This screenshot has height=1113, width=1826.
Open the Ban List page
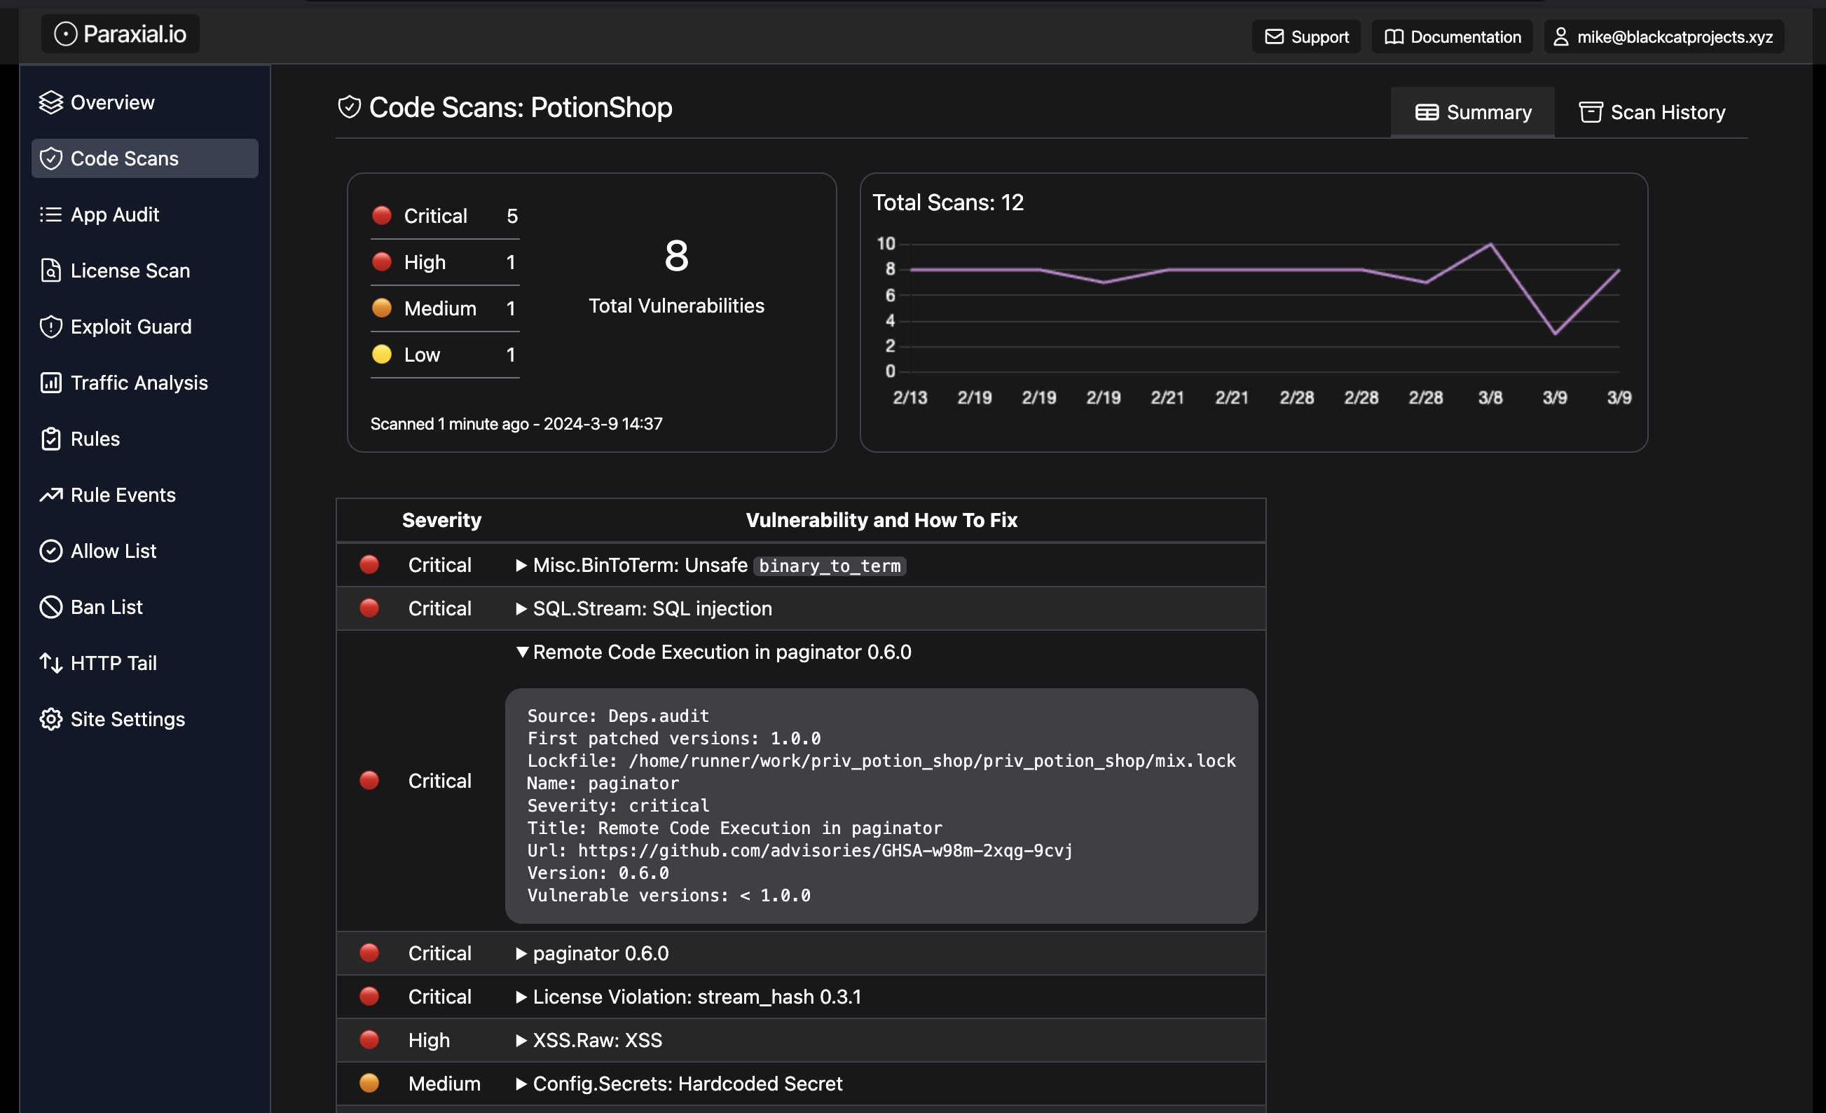pyautogui.click(x=144, y=607)
